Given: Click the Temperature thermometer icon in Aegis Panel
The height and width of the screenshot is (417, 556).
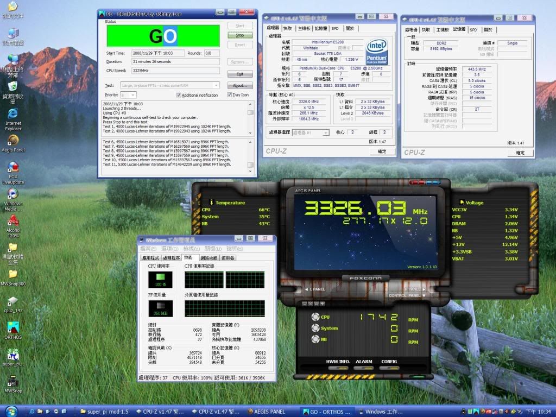Looking at the screenshot, I should (x=211, y=202).
